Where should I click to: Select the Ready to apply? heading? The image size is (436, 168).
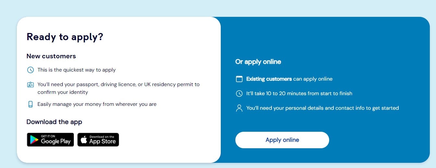click(65, 37)
